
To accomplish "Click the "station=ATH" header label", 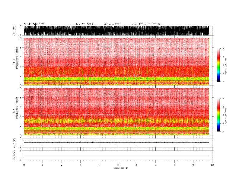I will 112,24.
